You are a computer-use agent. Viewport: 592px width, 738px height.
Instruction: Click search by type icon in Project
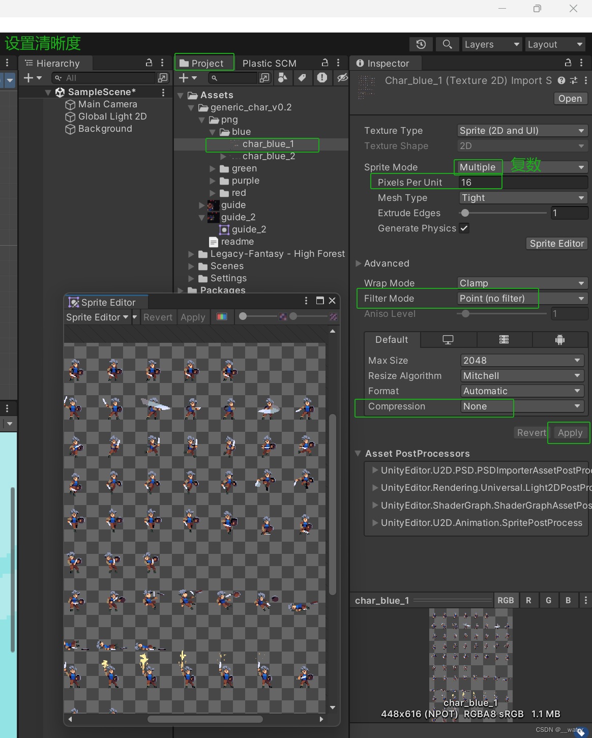tap(283, 77)
